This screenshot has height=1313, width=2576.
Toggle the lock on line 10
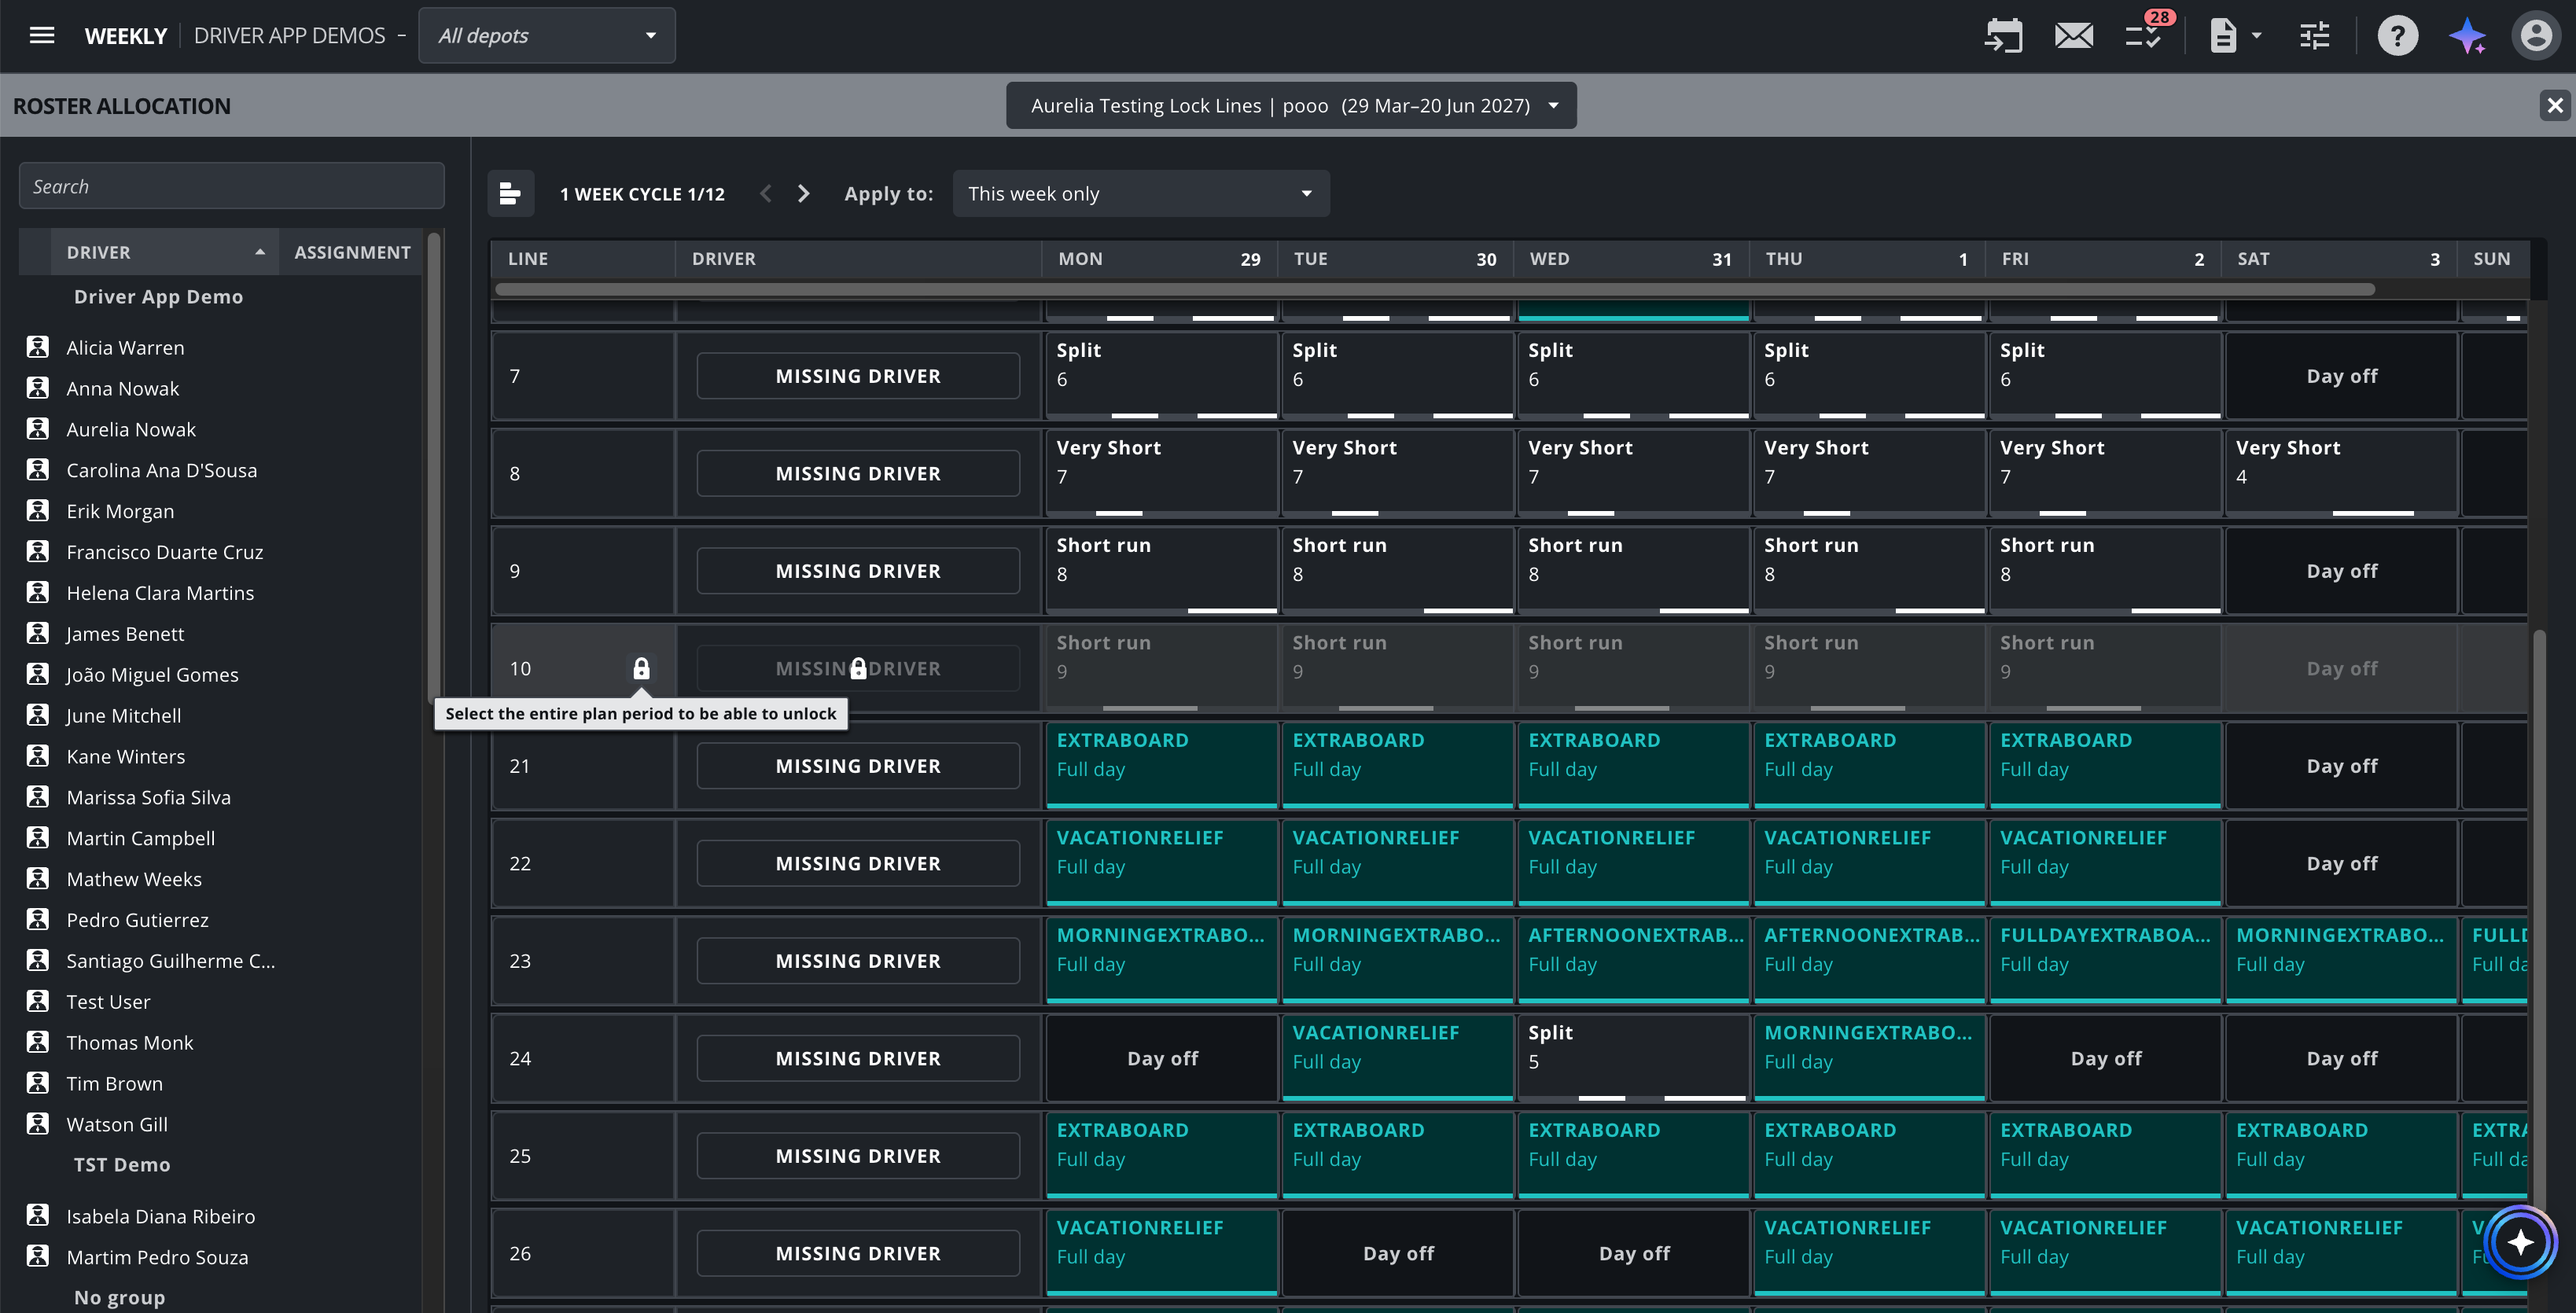click(x=641, y=668)
